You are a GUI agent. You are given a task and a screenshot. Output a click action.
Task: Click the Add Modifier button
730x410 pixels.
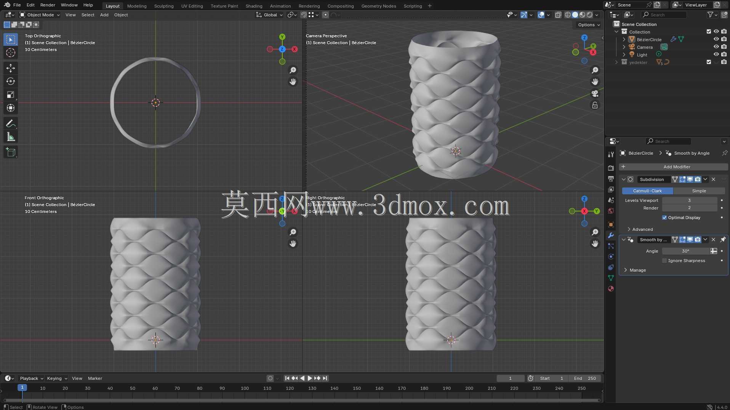[x=673, y=167]
